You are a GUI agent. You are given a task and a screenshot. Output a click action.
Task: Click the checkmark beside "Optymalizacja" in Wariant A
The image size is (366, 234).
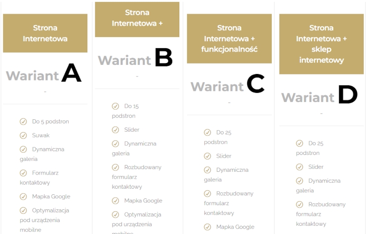pos(23,210)
